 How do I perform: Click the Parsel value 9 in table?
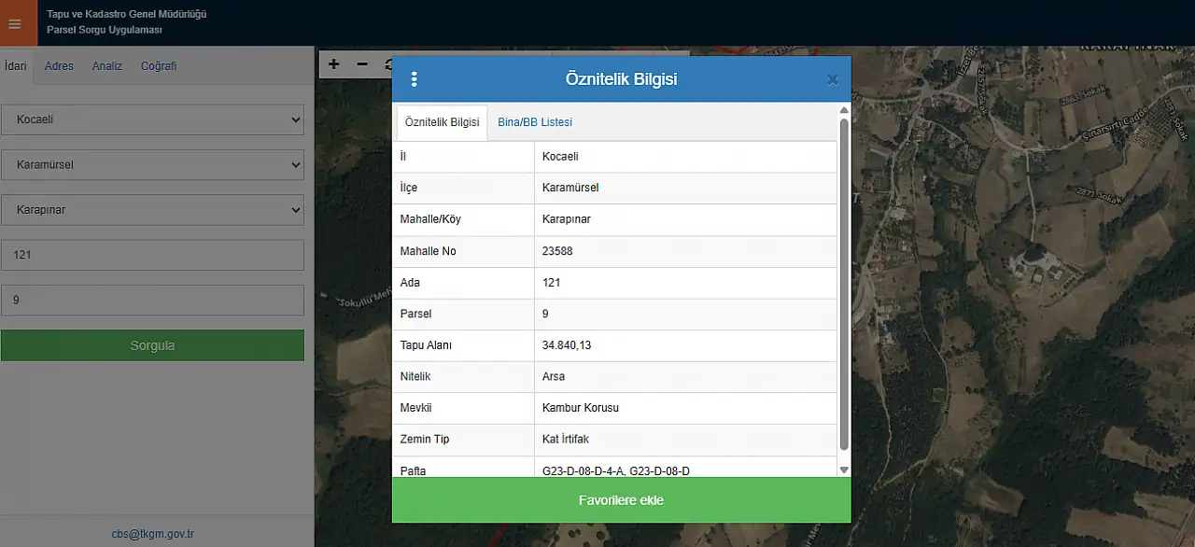[545, 314]
